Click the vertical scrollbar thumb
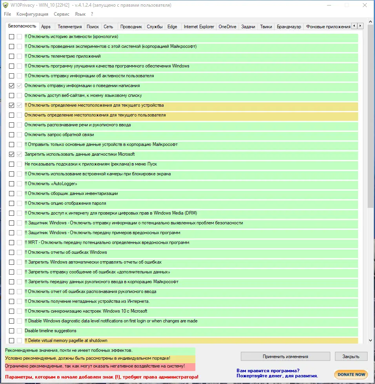The height and width of the screenshot is (384, 375). [x=370, y=117]
